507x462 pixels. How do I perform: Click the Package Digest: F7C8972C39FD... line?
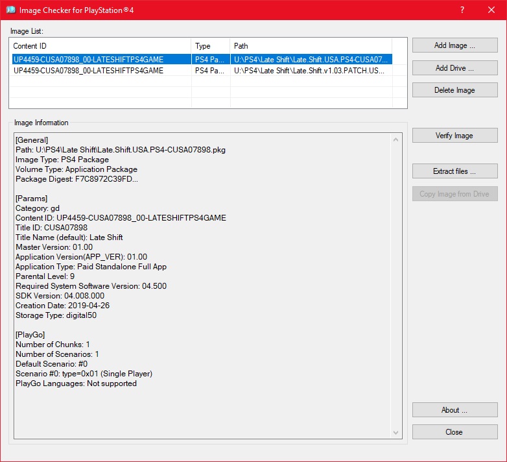tap(77, 179)
